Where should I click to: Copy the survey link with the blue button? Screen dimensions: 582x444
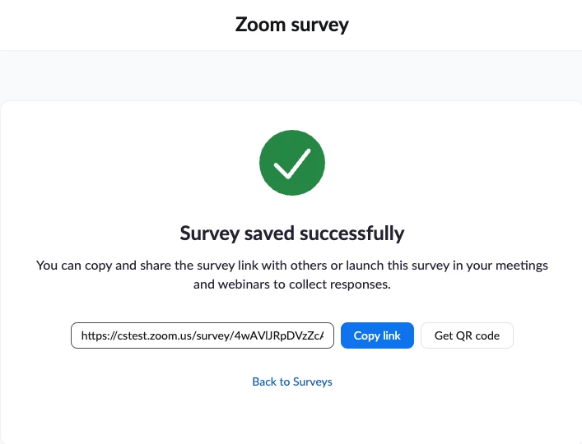coord(377,335)
